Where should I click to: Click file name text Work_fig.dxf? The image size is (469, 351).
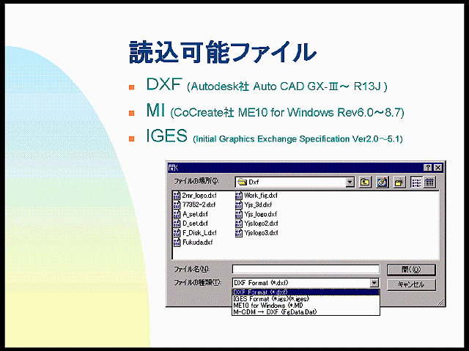click(x=261, y=196)
